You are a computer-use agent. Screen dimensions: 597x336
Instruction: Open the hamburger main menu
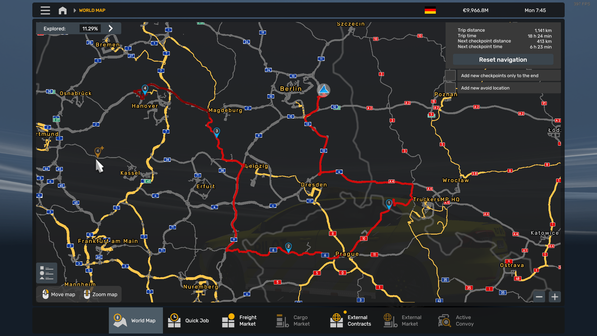(45, 10)
